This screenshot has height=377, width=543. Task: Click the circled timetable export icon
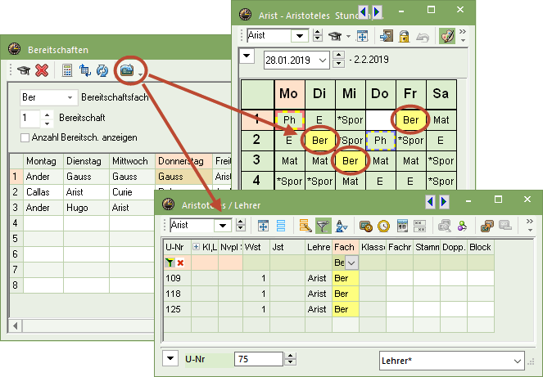coord(128,71)
